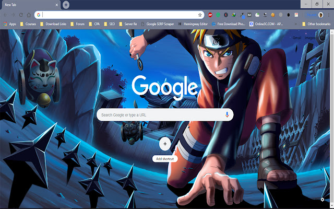Show hidden bookmarks with the chevron
Screen dimensions: 334x209
point(296,24)
